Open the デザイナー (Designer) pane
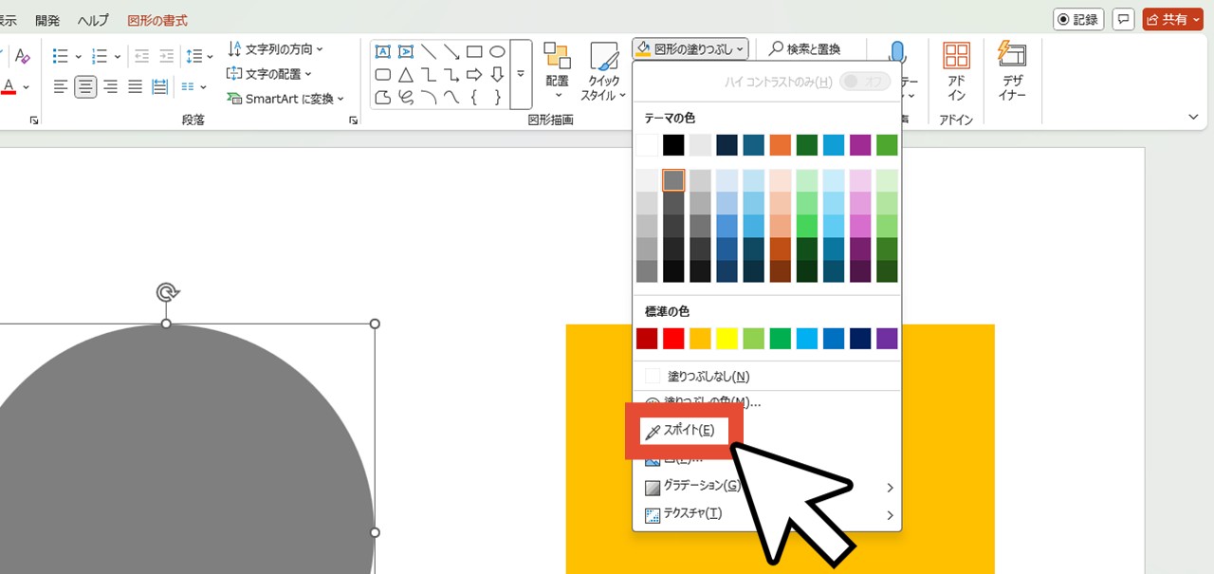The image size is (1214, 574). [1012, 72]
